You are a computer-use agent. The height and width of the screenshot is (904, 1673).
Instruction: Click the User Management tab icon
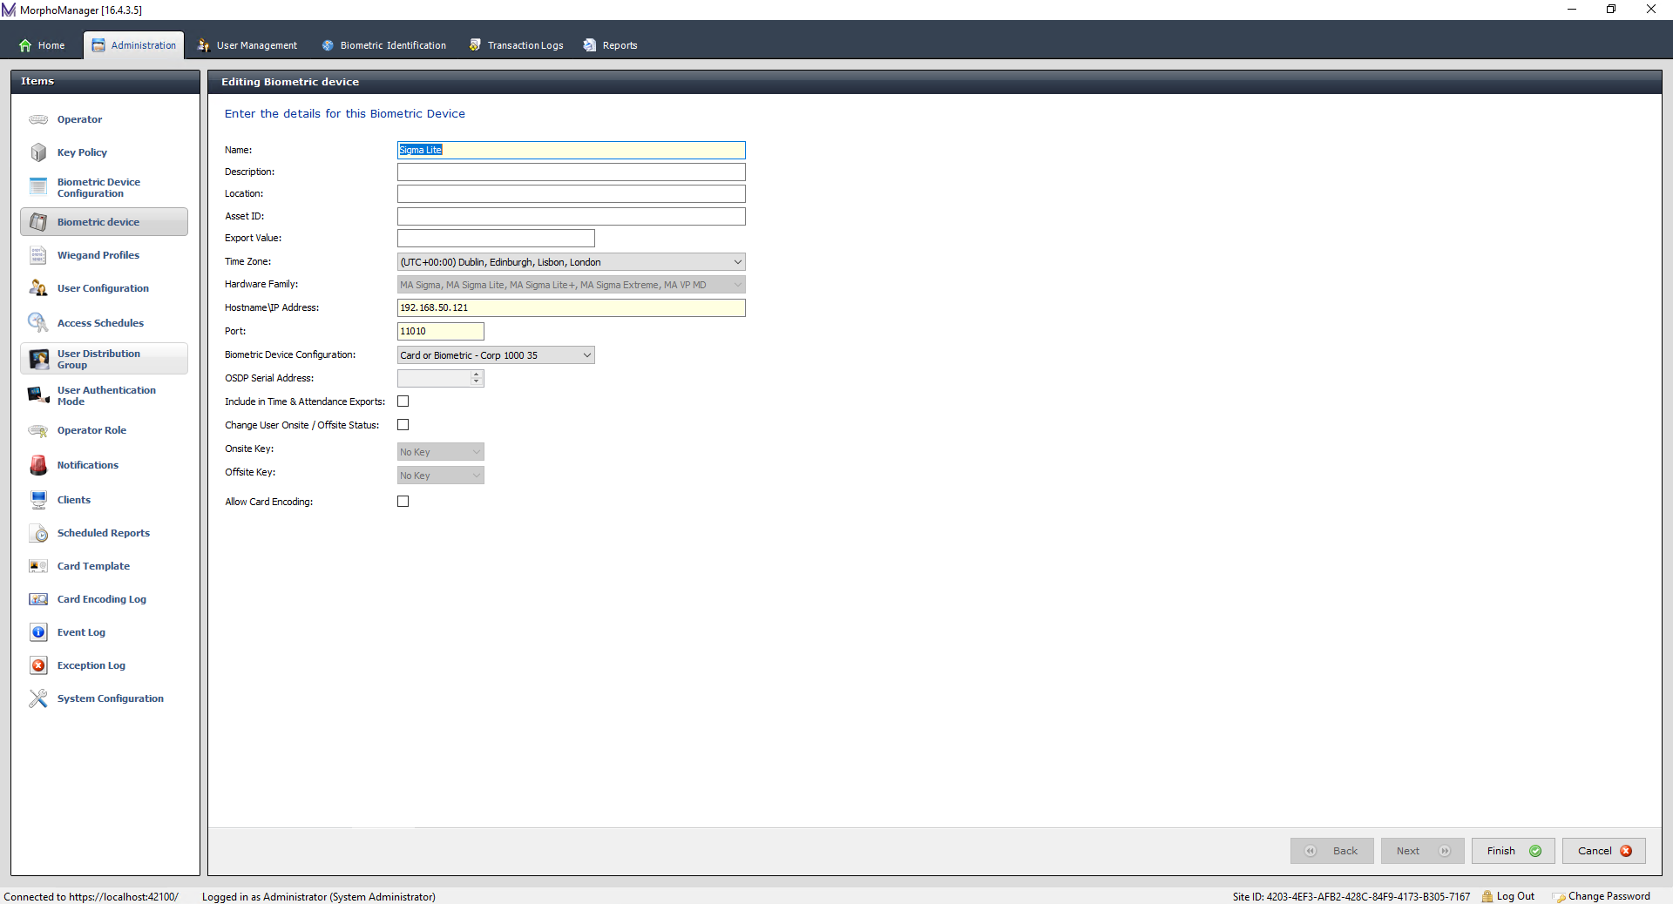204,45
